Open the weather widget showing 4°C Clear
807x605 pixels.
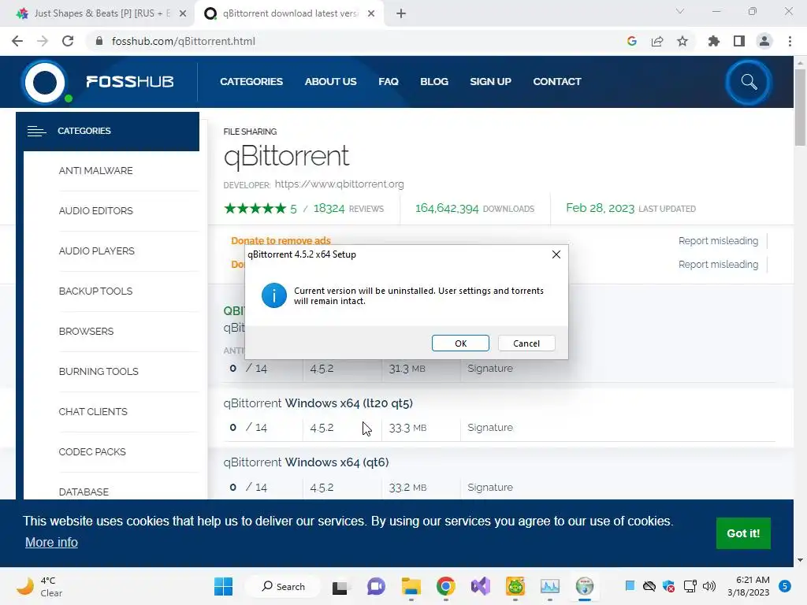(x=39, y=586)
